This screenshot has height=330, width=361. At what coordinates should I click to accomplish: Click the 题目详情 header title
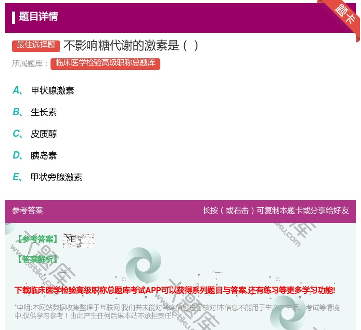[x=39, y=16]
